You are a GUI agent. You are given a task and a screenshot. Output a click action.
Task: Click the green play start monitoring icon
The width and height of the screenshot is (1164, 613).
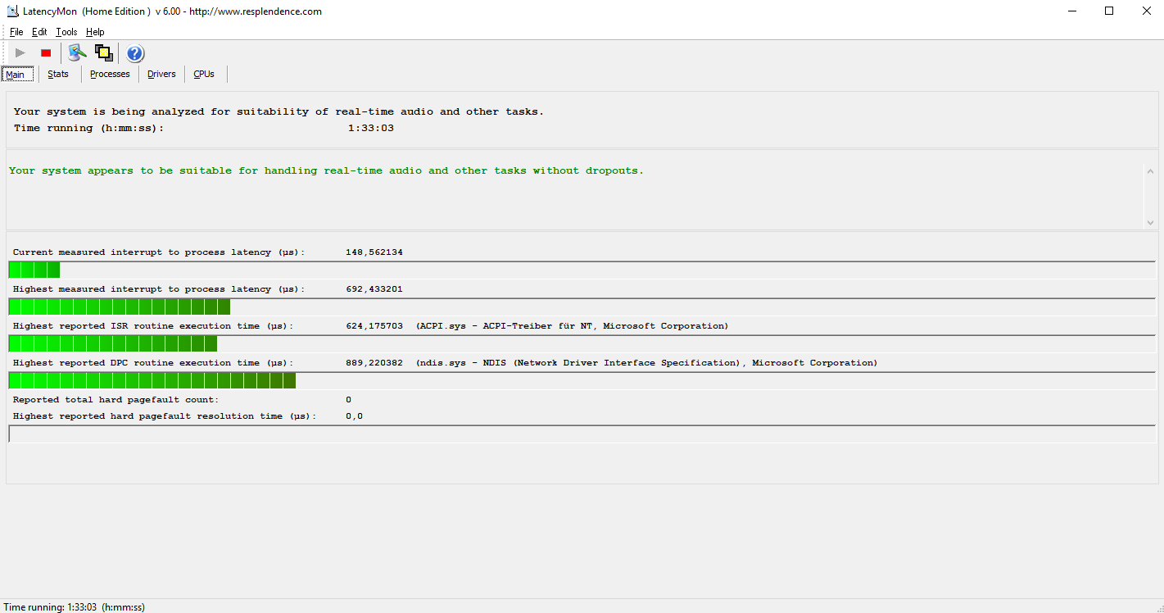point(20,53)
